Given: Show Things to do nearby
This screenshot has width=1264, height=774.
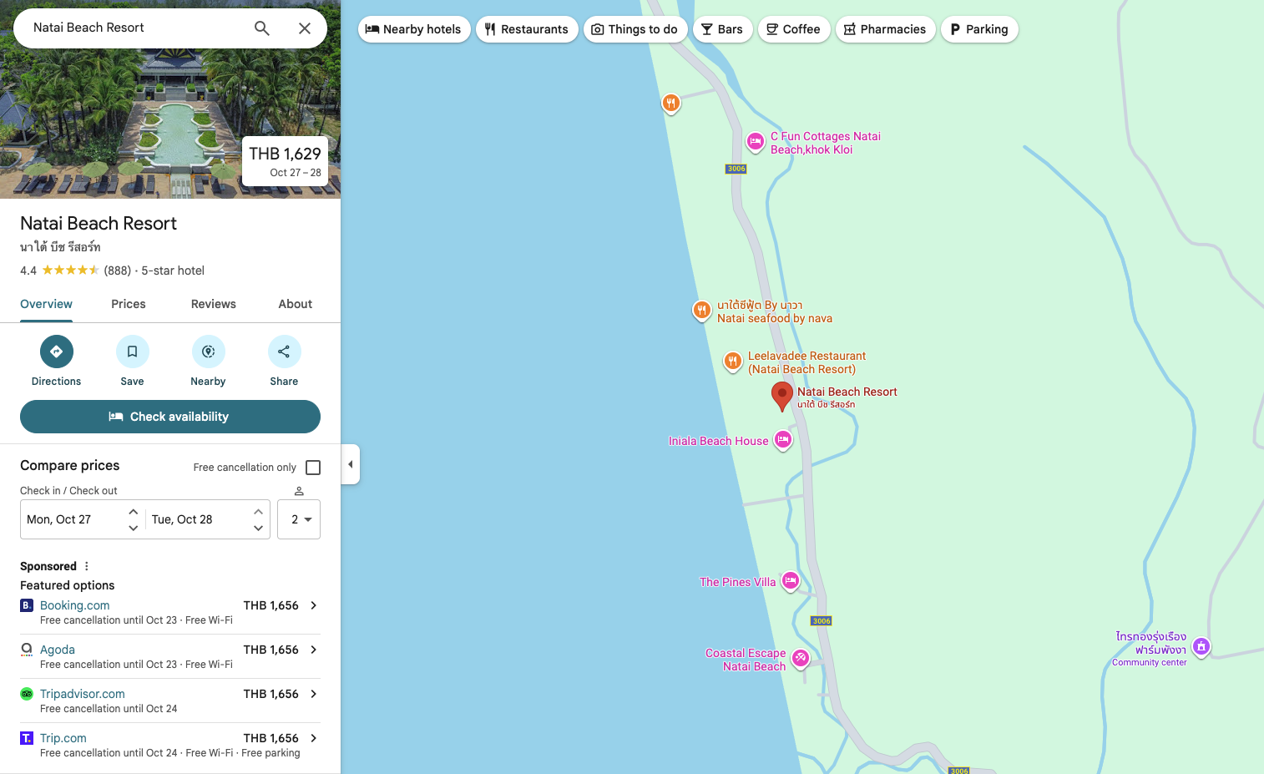Looking at the screenshot, I should (x=635, y=29).
